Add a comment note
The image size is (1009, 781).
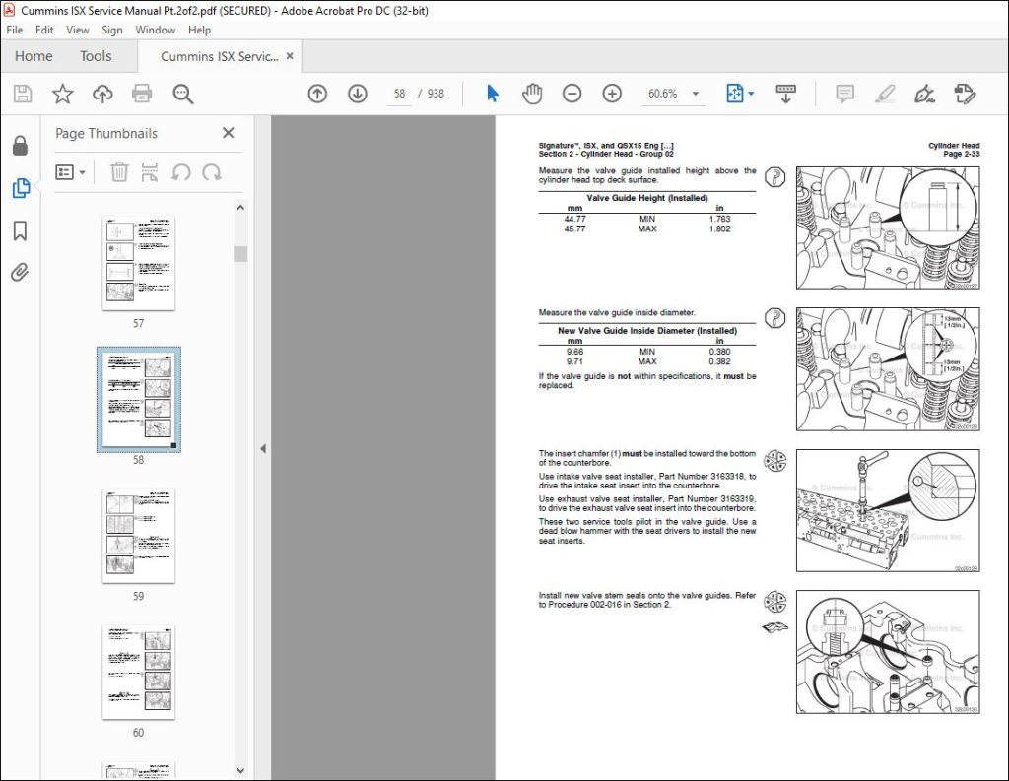tap(844, 94)
